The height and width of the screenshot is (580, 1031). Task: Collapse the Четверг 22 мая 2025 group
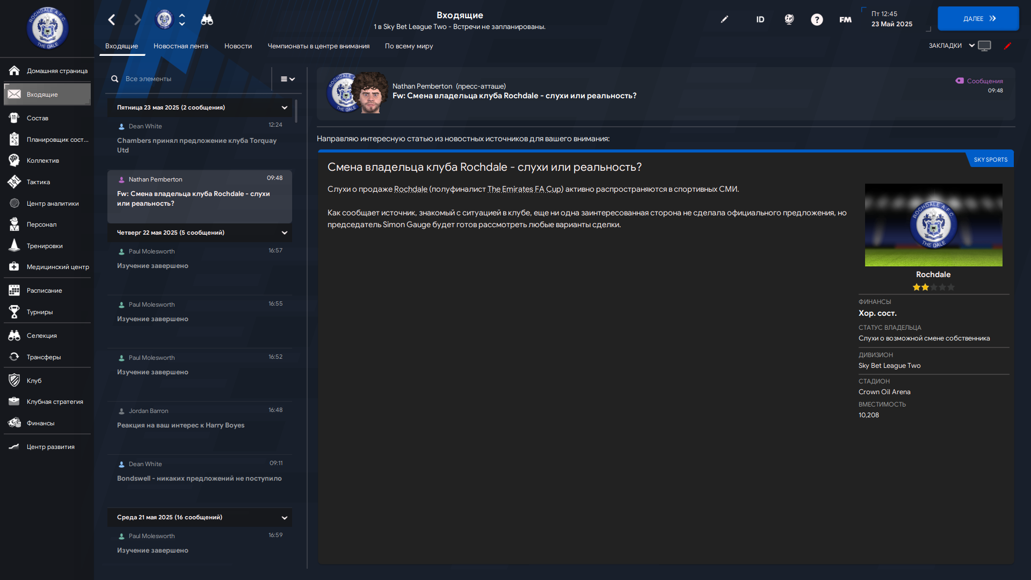[285, 233]
